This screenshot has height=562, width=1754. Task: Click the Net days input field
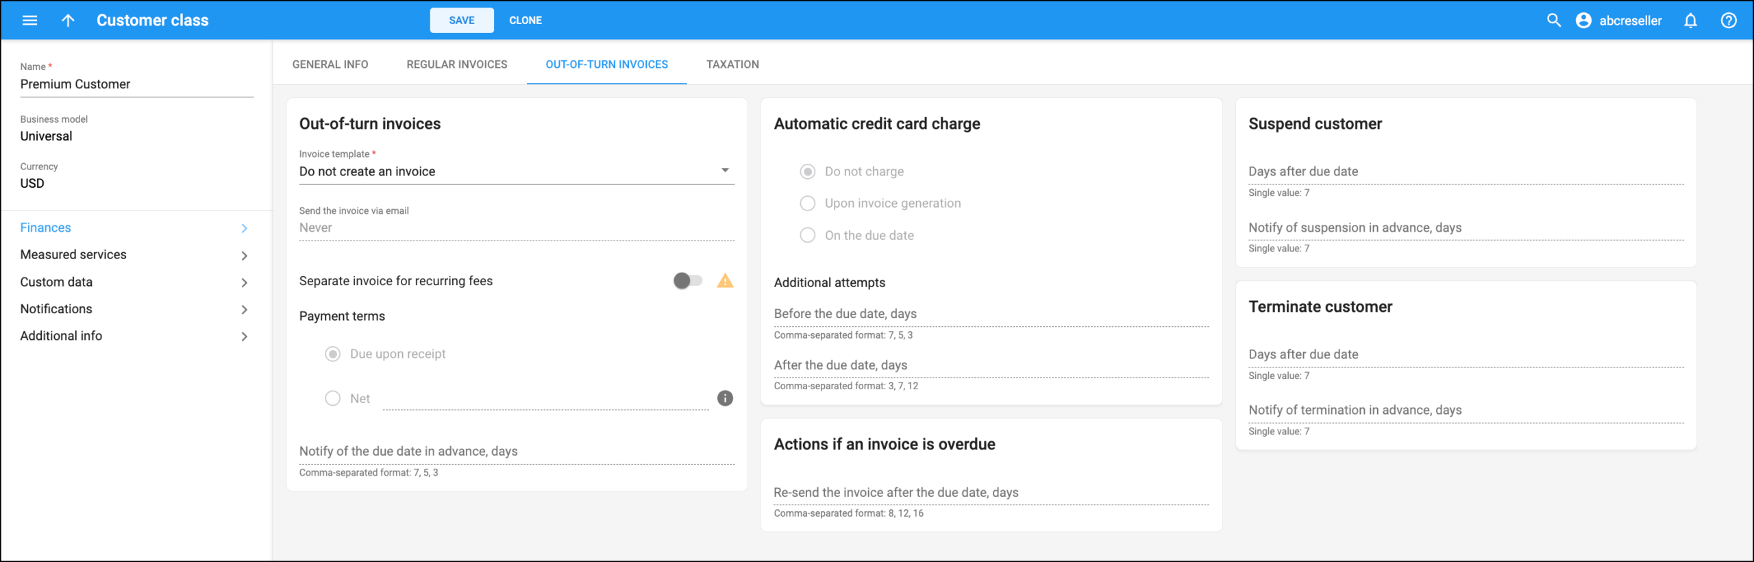pos(545,398)
